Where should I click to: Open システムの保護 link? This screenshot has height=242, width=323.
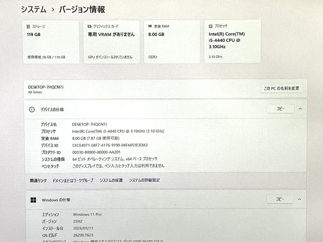click(111, 180)
